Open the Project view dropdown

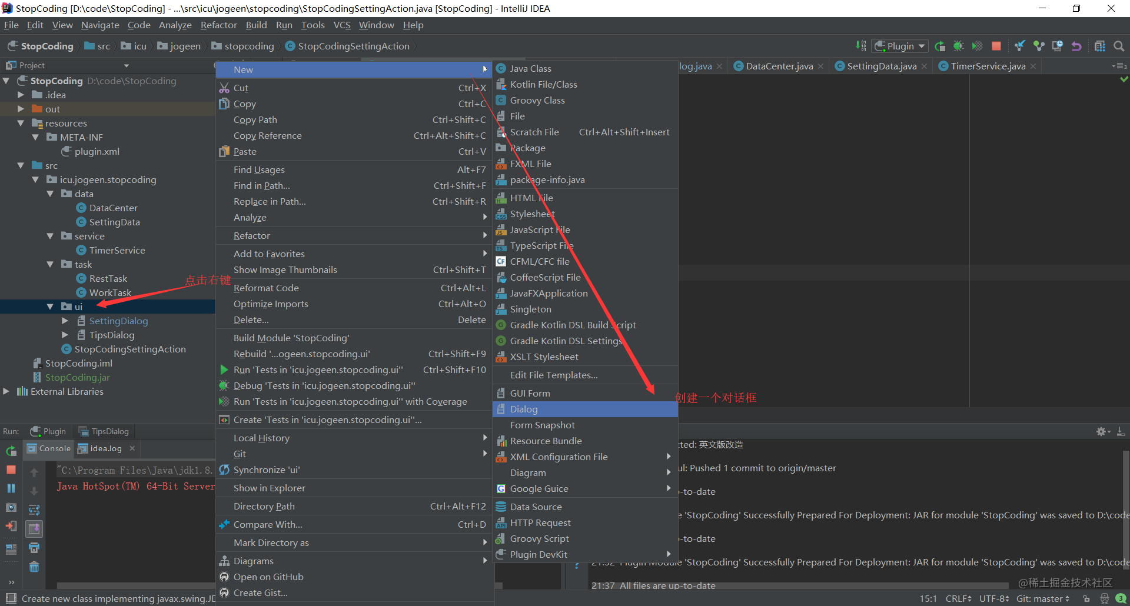[x=126, y=65]
